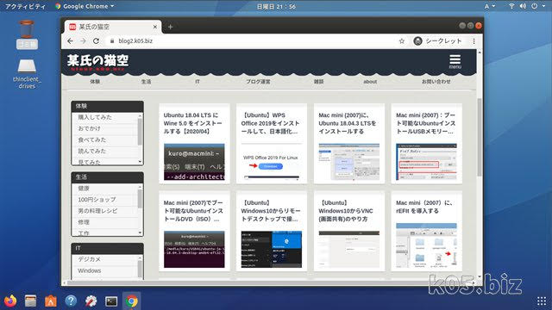
Task: Open the WPS Office 2019 install article
Action: 272,144
